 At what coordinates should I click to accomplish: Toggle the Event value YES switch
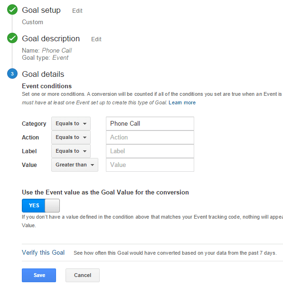tap(41, 205)
